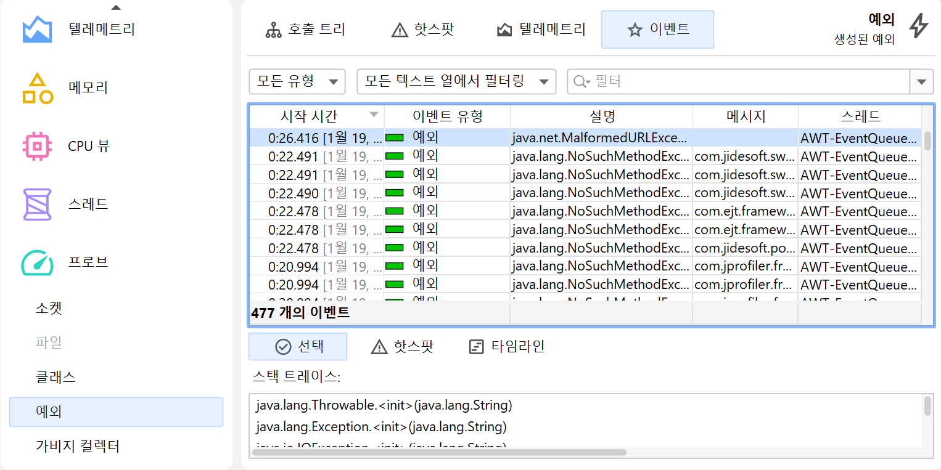Click the search magnifier in filter field

pyautogui.click(x=581, y=81)
